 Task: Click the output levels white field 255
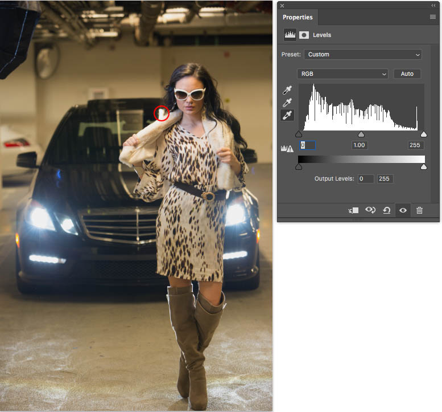[x=385, y=179]
